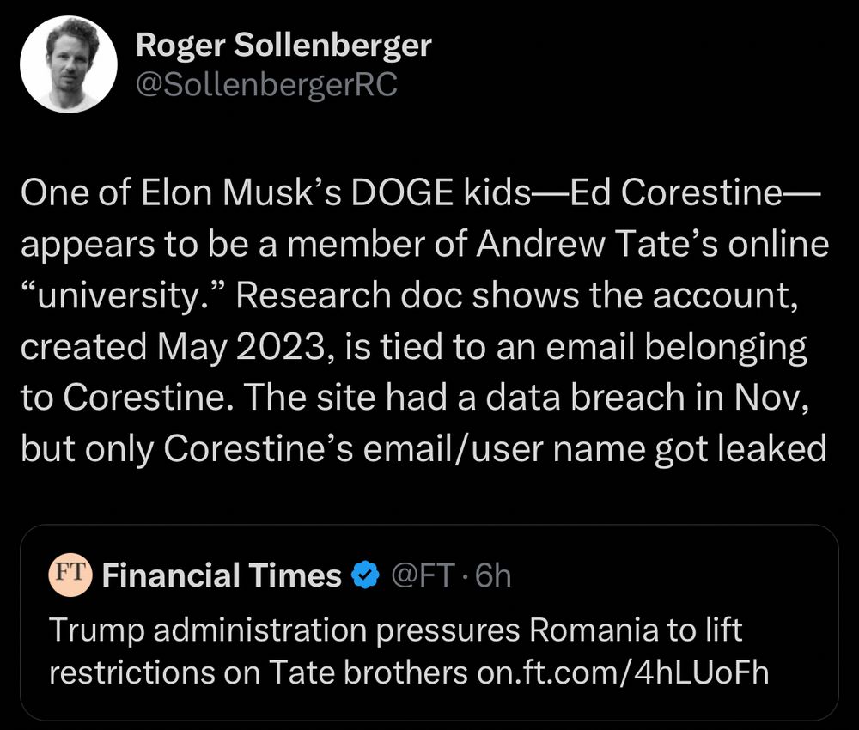The width and height of the screenshot is (859, 730).
Task: Click the 6h timestamp
Action: (x=493, y=575)
